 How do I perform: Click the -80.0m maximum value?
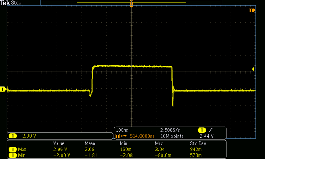(x=163, y=155)
